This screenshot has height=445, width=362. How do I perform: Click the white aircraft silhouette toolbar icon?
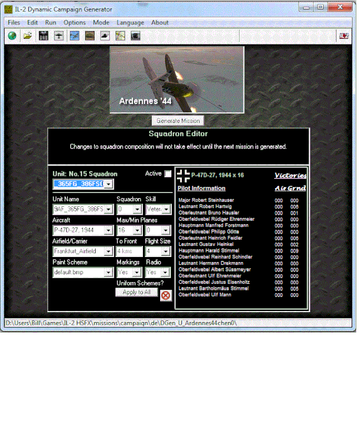59,36
